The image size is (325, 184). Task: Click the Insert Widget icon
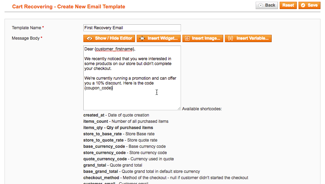[142, 38]
